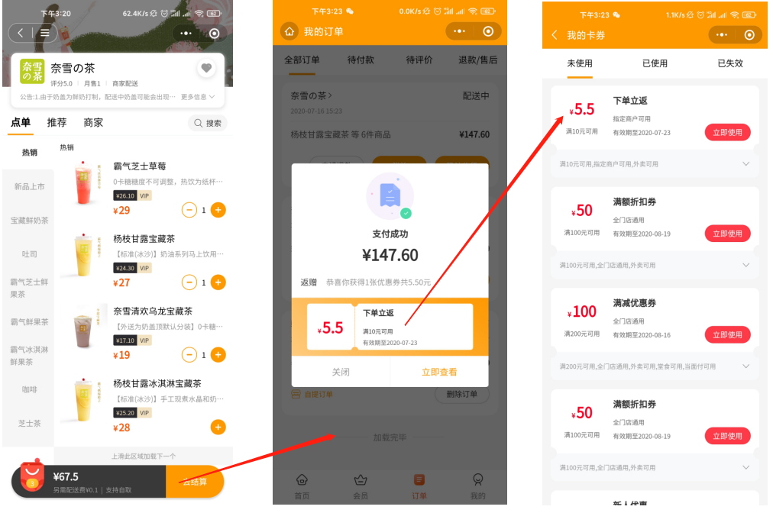Viewport: 773px width, 513px height.
Task: Select 热销 category in sidebar
Action: point(29,152)
